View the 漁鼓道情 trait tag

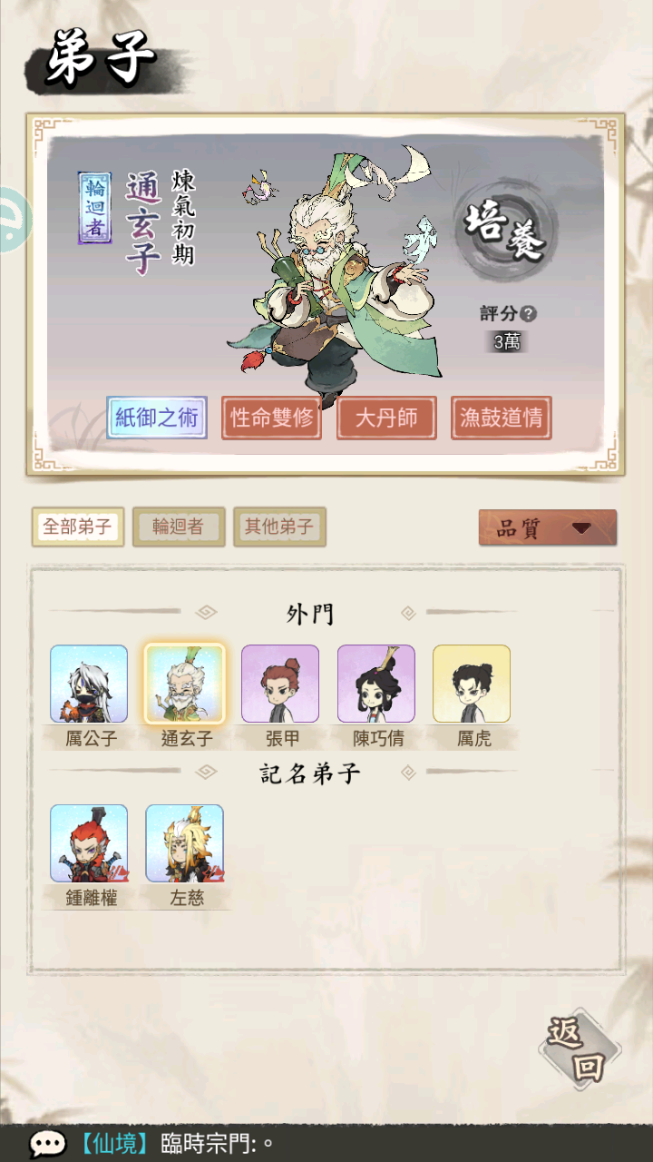coord(502,419)
